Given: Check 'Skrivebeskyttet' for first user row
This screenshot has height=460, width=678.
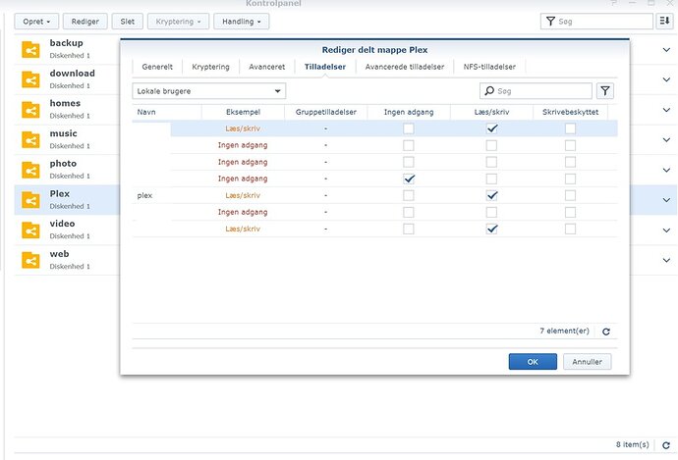Looking at the screenshot, I should (570, 128).
